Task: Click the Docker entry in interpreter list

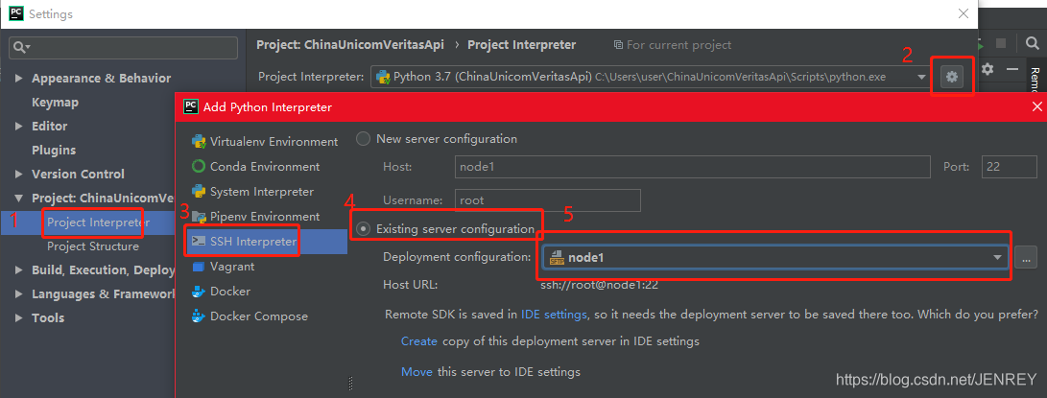Action: tap(230, 292)
